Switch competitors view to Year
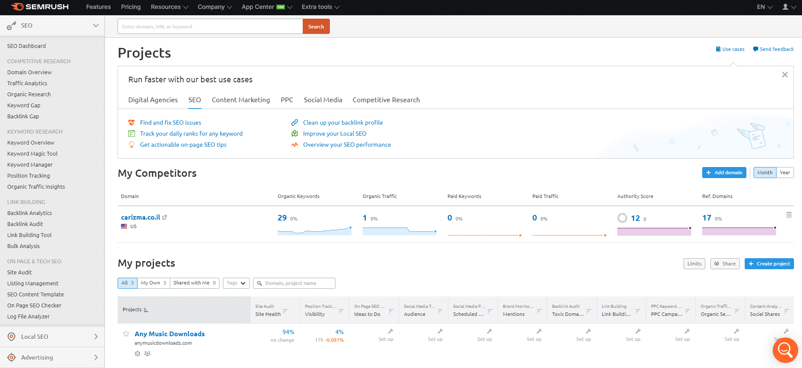The height and width of the screenshot is (368, 802). (785, 173)
